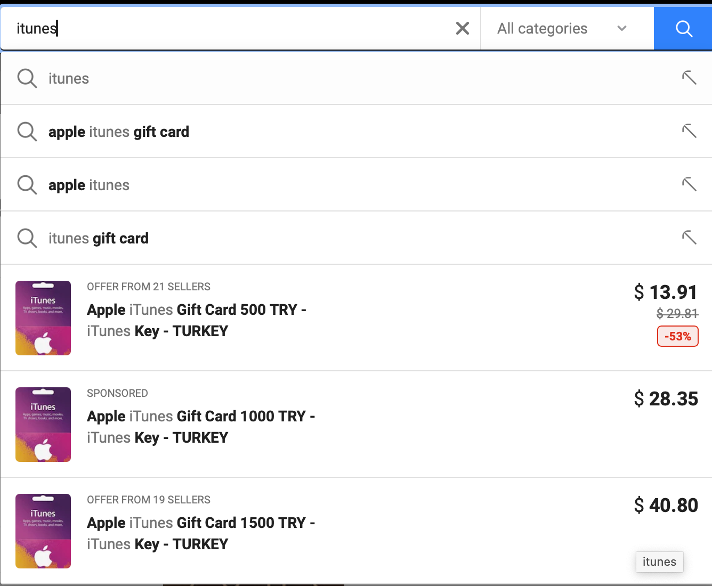Click the 1000 TRY iTunes card thumbnail
The image size is (712, 586).
tap(43, 425)
